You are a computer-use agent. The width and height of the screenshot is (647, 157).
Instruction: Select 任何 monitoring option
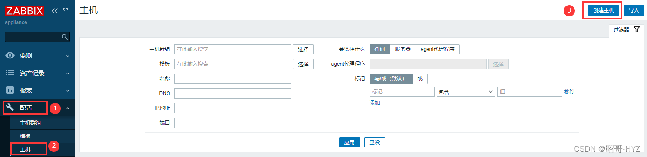coord(380,49)
